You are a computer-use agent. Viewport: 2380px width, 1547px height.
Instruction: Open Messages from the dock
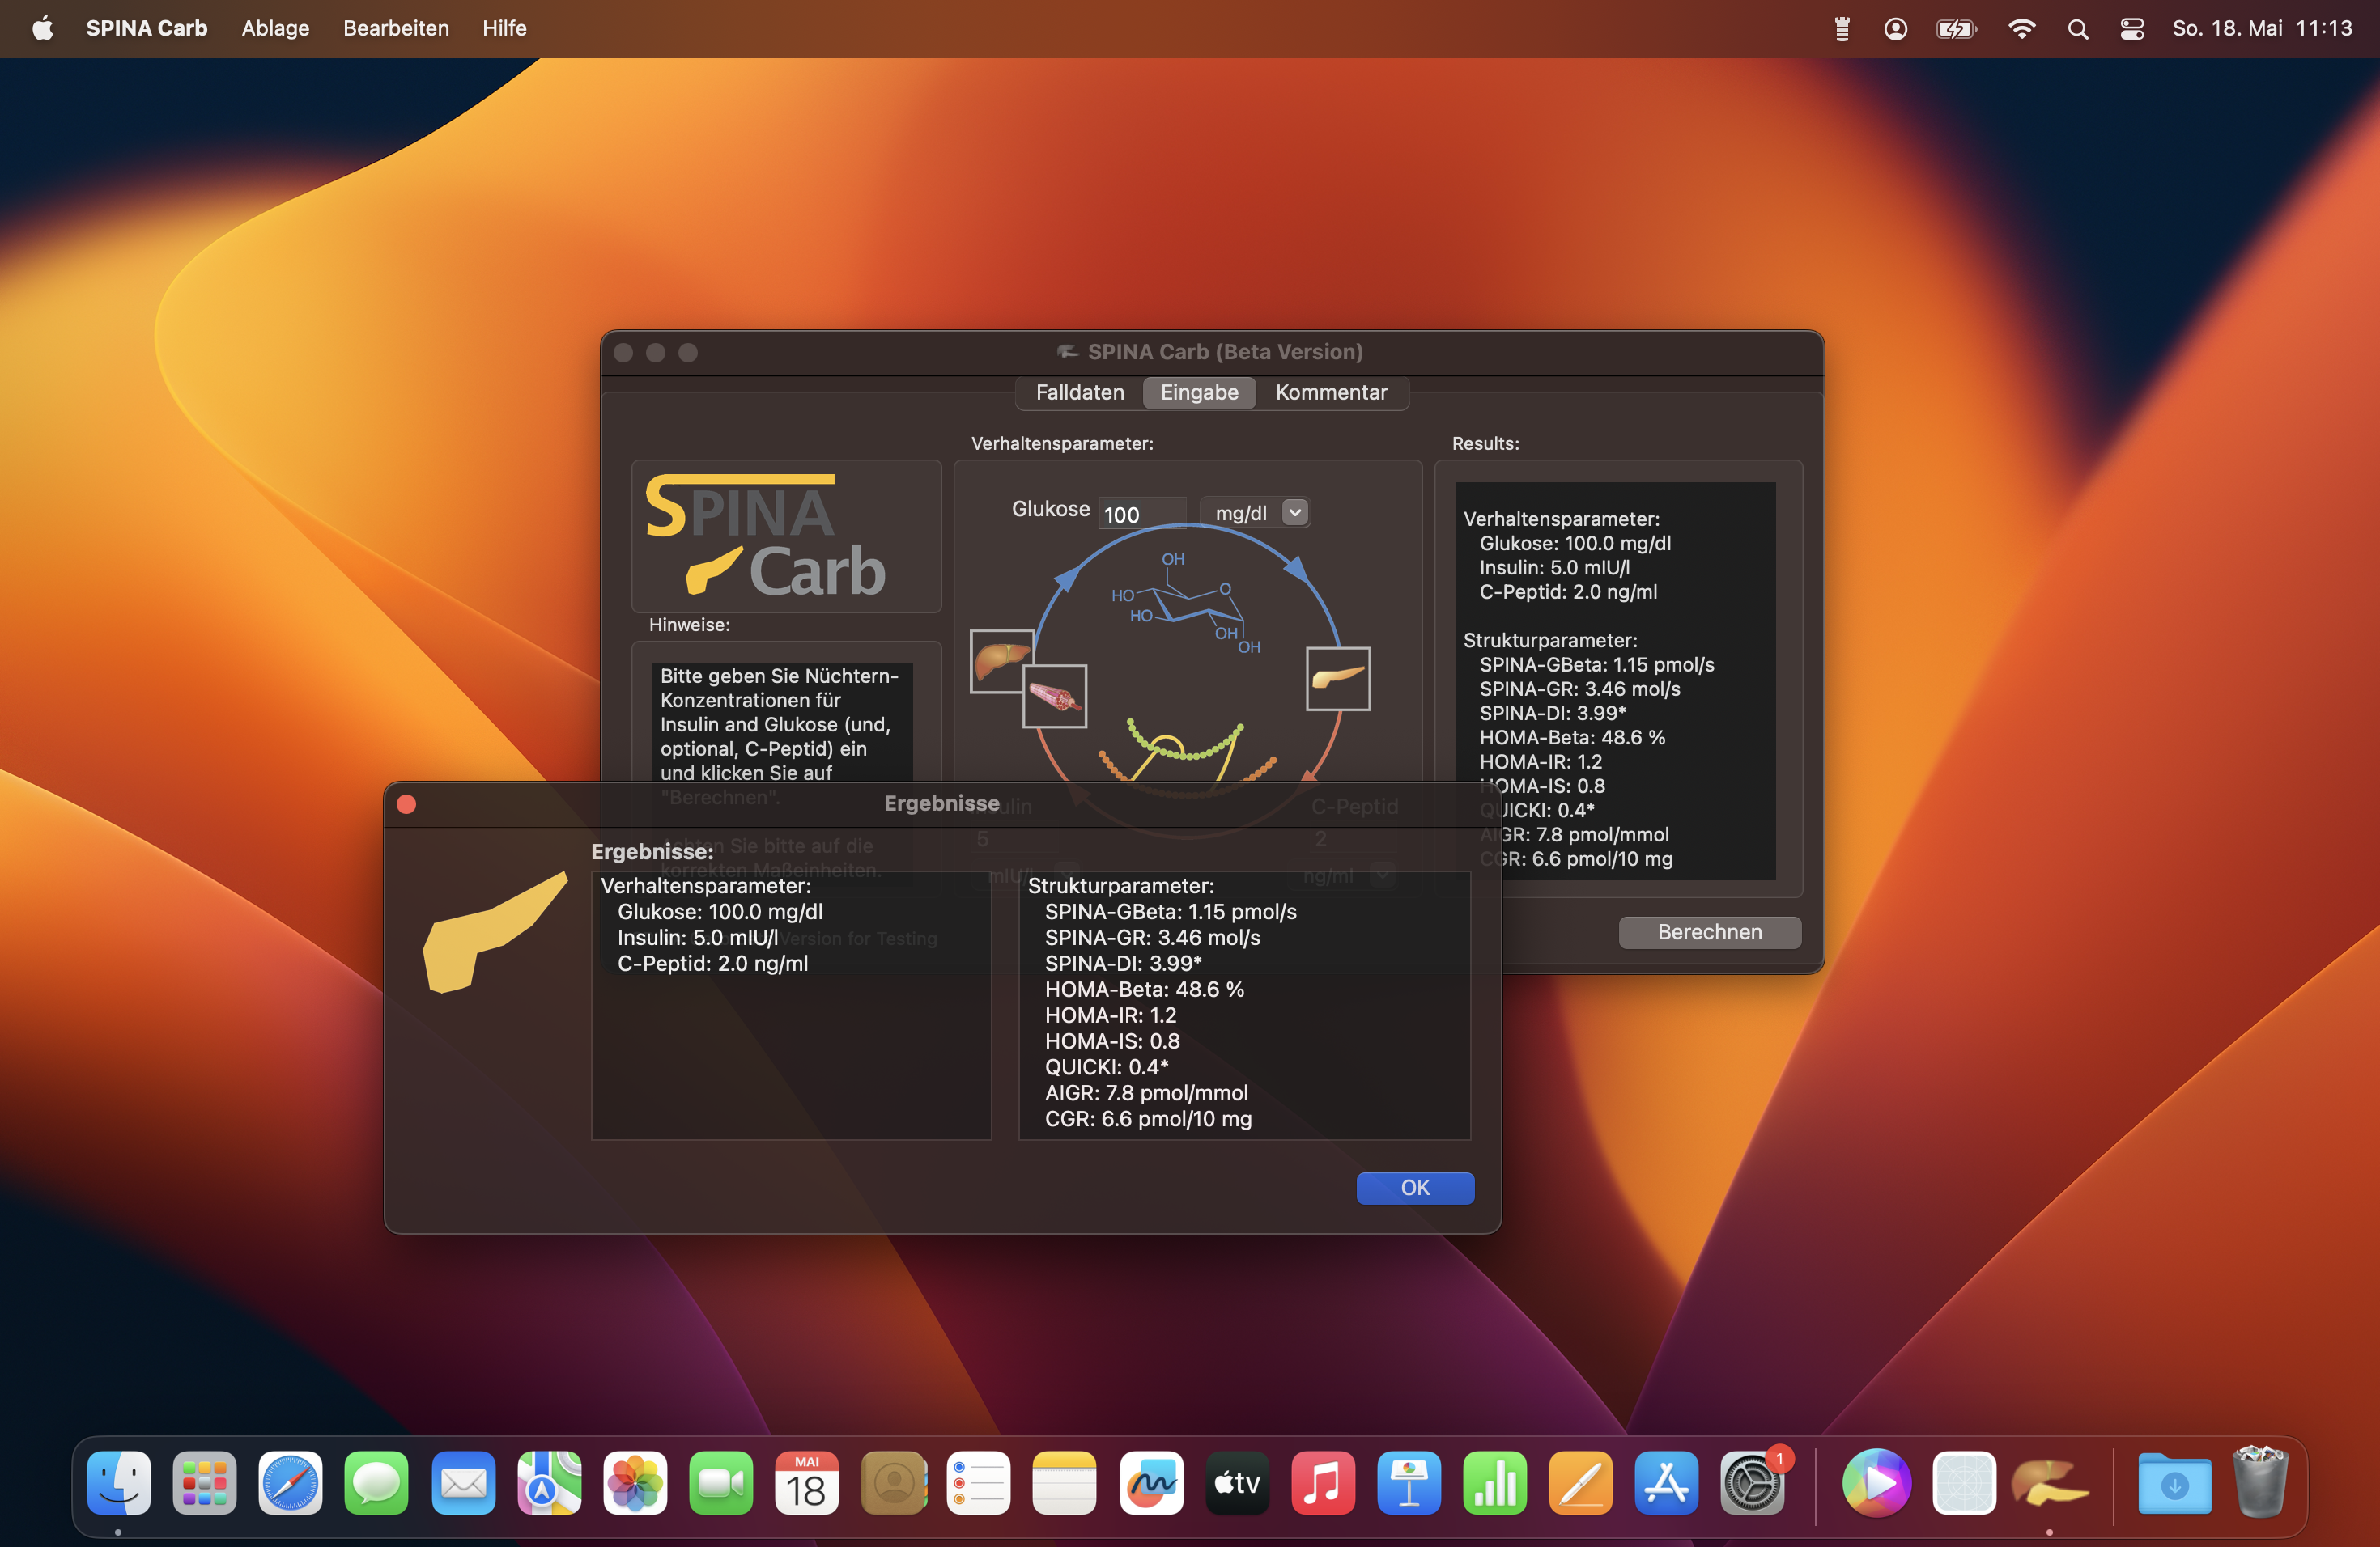[377, 1483]
